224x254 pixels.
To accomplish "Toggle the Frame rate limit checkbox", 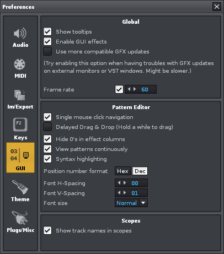I will coord(119,89).
